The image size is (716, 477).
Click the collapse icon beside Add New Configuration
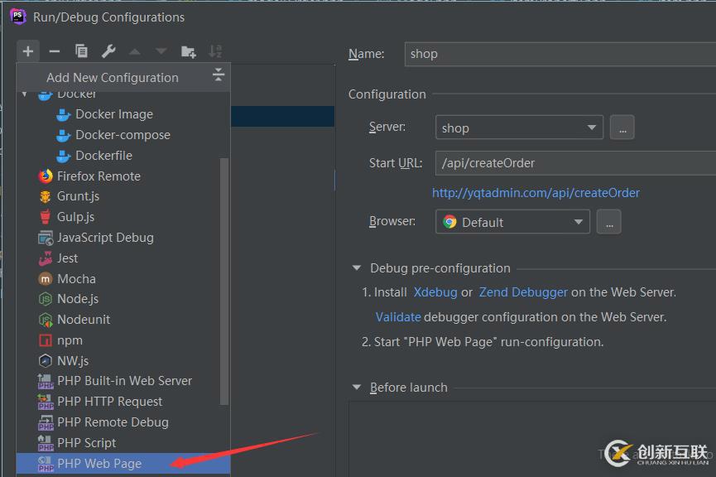coord(219,75)
